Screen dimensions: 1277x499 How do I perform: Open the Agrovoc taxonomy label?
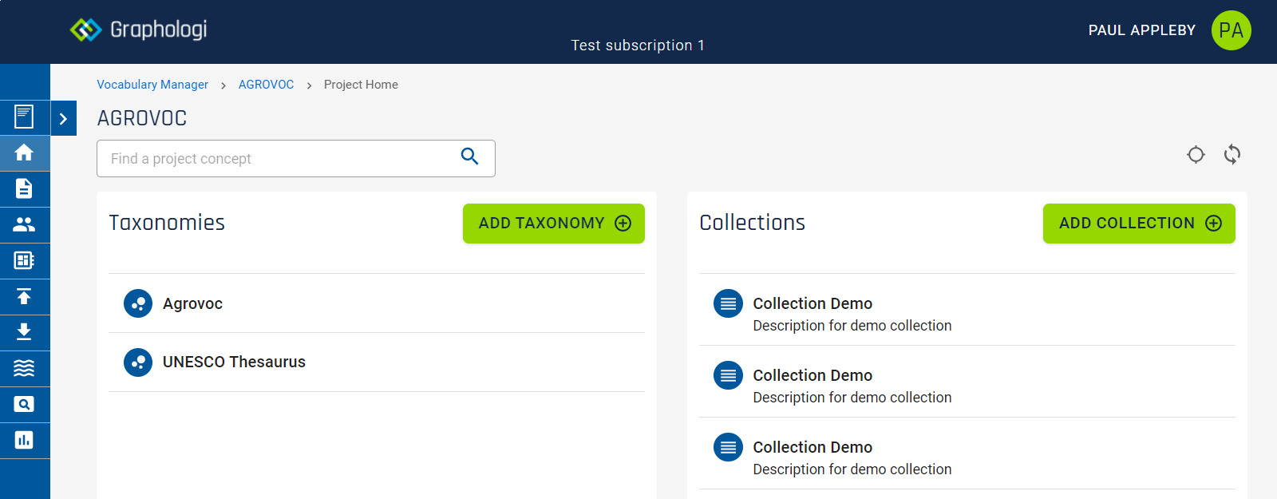coord(192,303)
